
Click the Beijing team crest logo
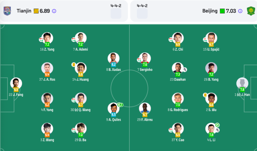coord(251,11)
